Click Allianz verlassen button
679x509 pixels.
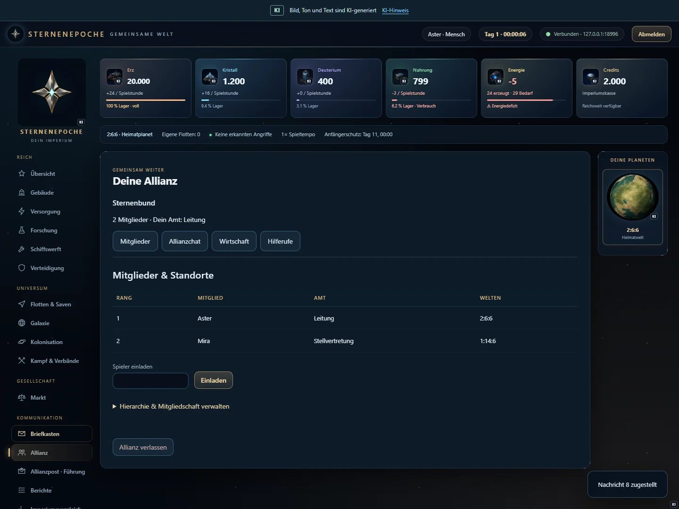tap(143, 447)
